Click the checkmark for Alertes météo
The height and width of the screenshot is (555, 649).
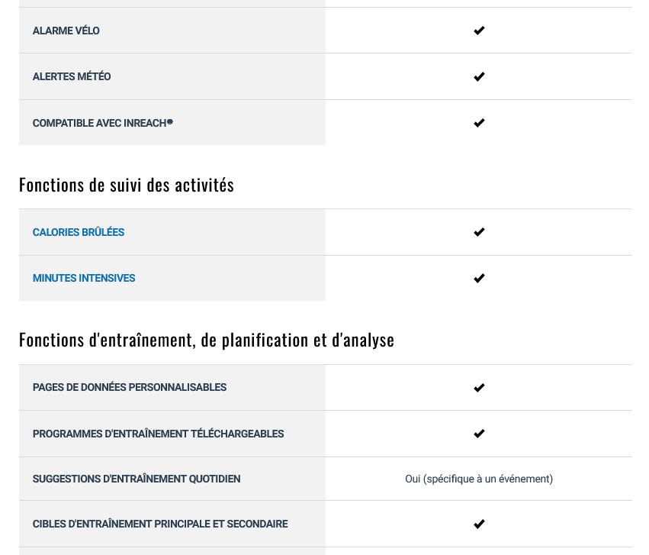point(479,76)
